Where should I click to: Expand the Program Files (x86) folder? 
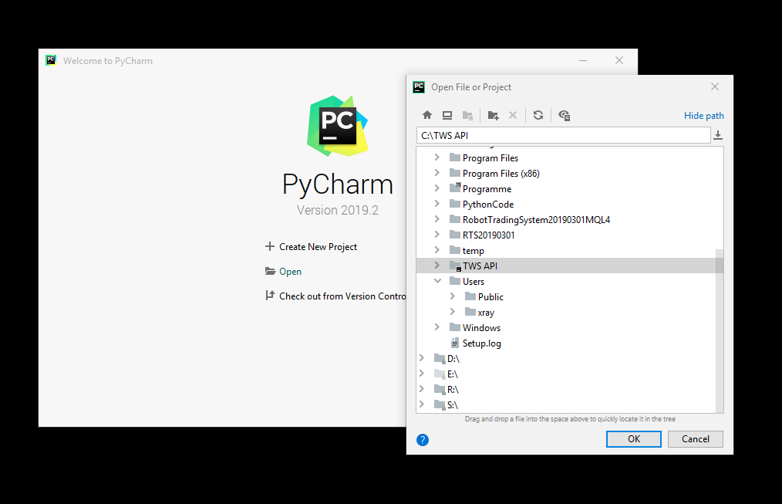437,173
